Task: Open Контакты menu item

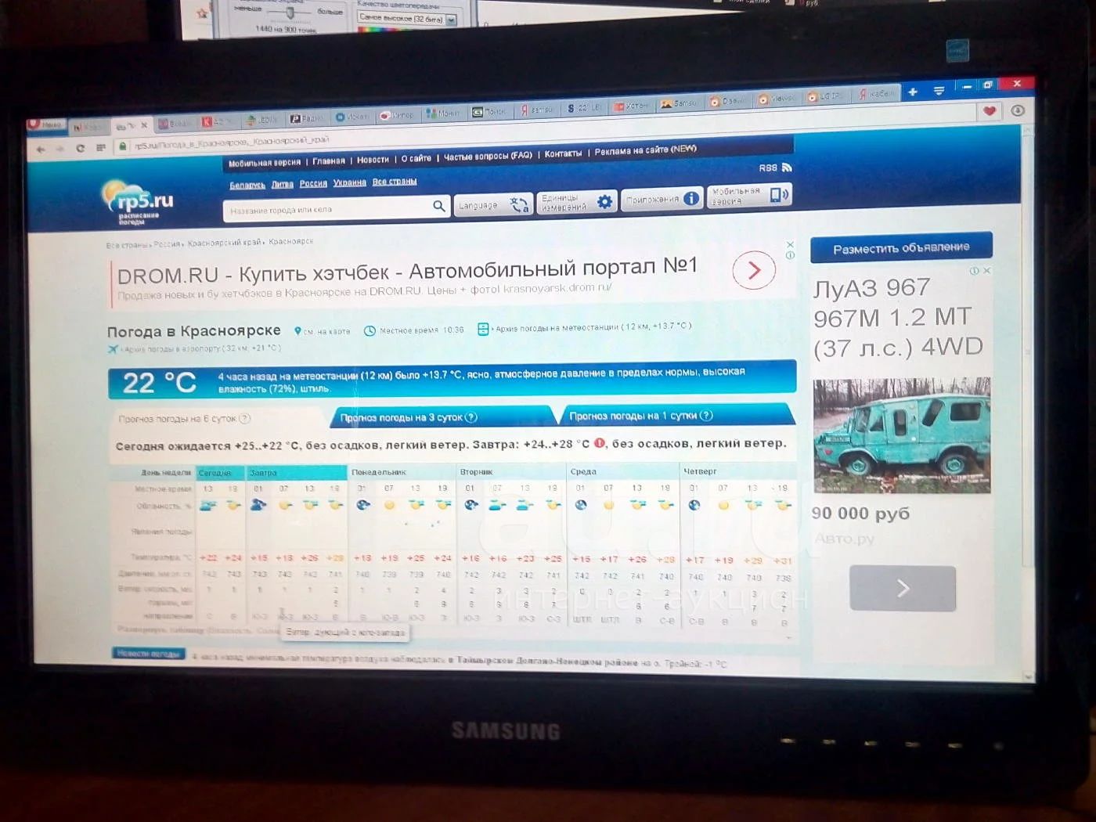Action: pyautogui.click(x=563, y=153)
